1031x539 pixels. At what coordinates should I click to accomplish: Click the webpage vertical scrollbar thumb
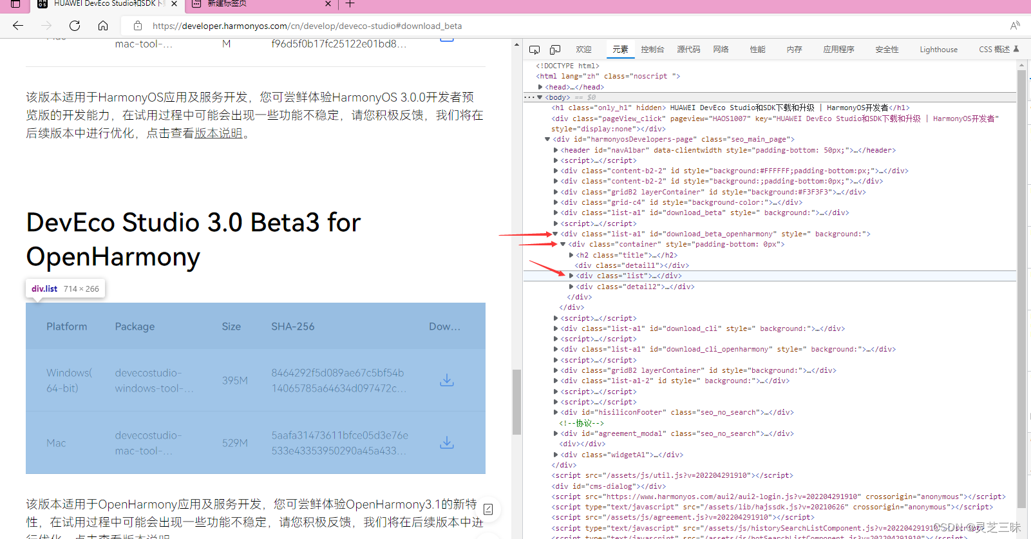[x=516, y=402]
